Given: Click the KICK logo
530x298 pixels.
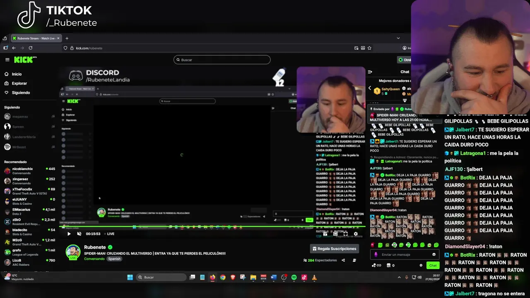Looking at the screenshot, I should (x=25, y=60).
